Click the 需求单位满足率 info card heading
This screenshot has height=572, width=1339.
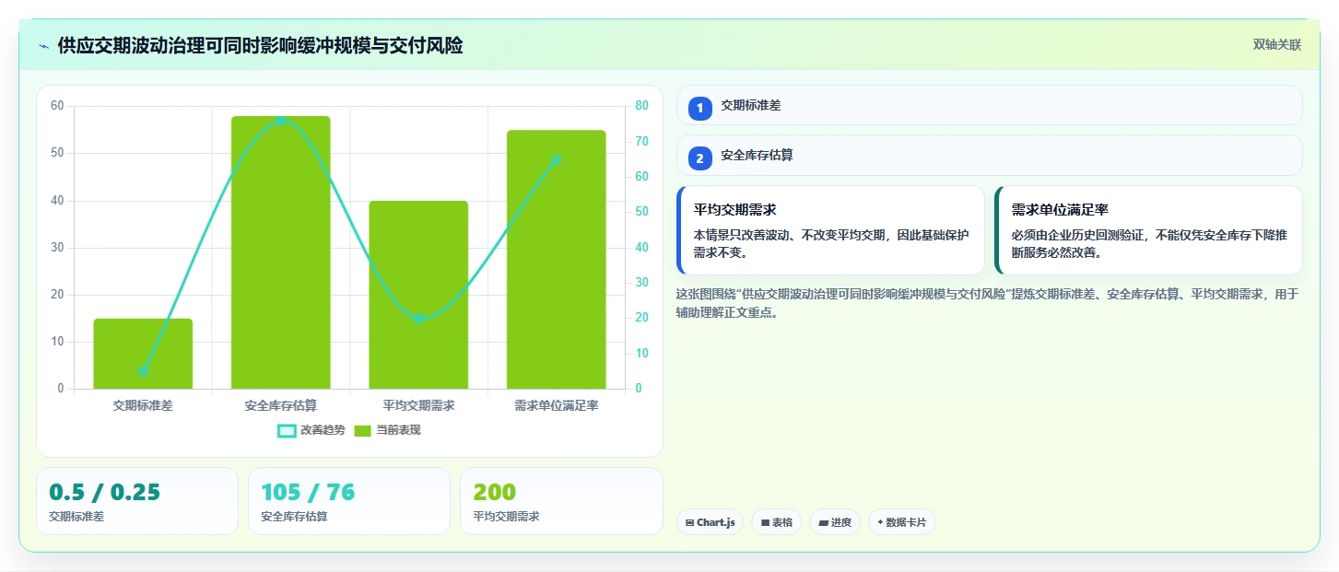pos(1059,210)
